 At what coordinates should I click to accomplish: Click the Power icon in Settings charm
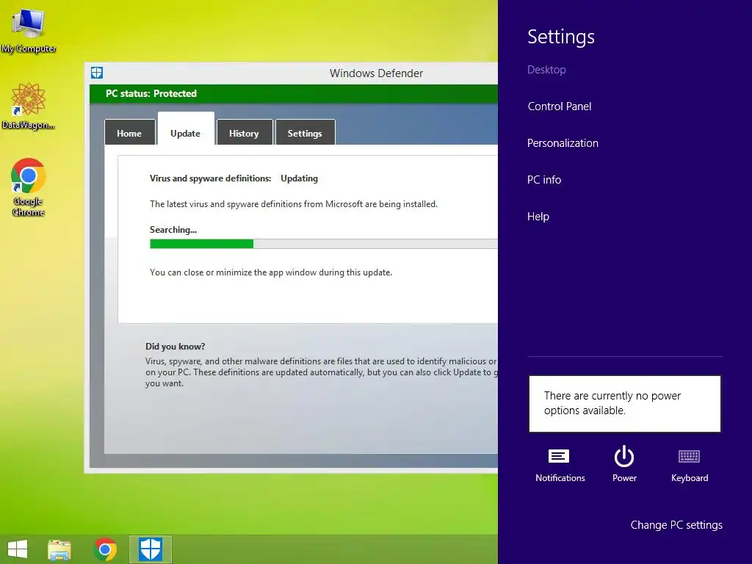click(x=624, y=464)
